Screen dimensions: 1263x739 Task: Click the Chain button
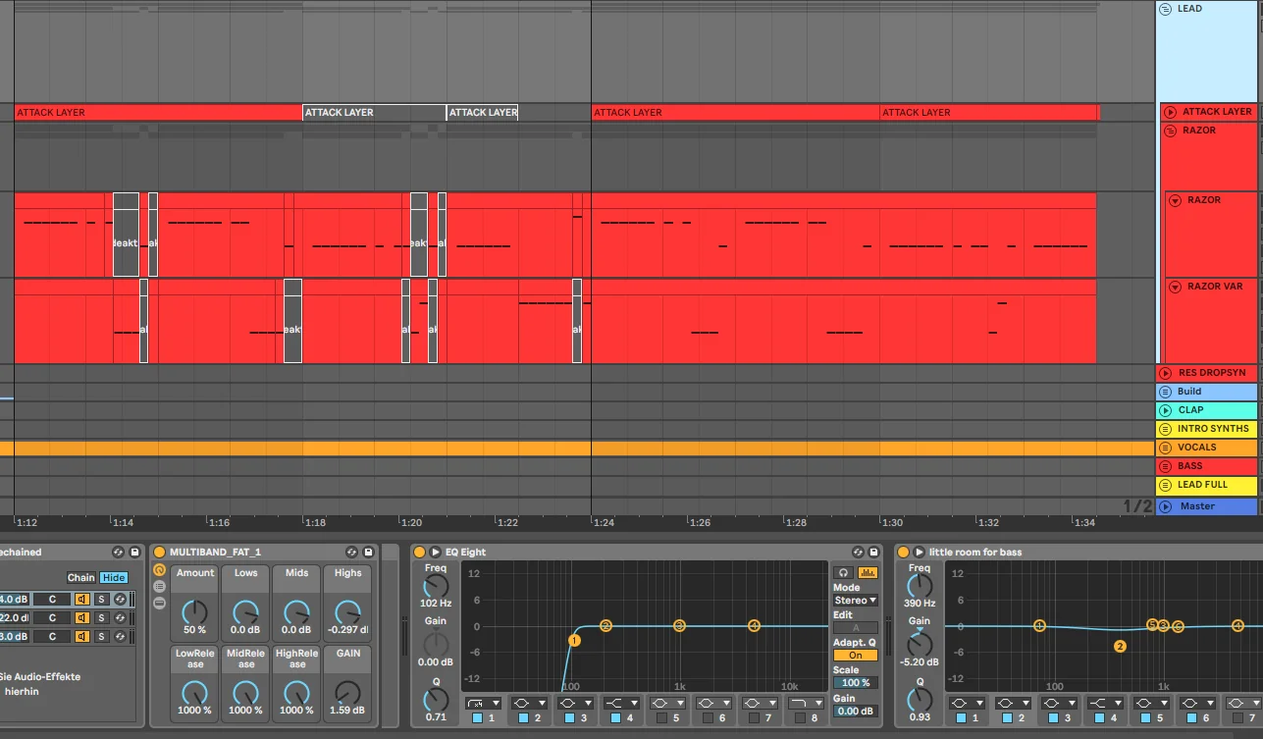point(80,578)
